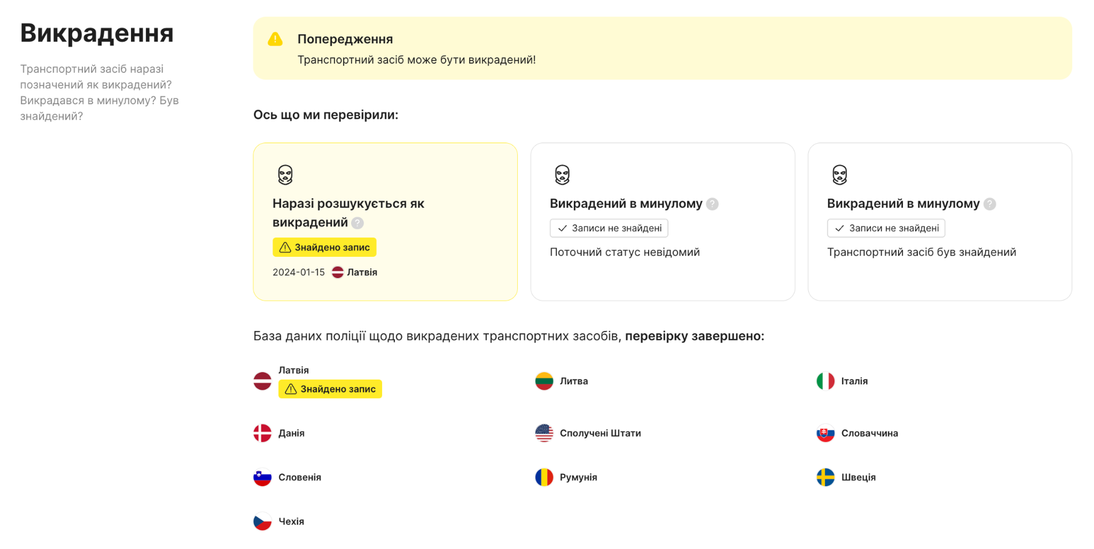1094x549 pixels.
Task: Click the Латвія label next to the date
Action: pos(362,272)
